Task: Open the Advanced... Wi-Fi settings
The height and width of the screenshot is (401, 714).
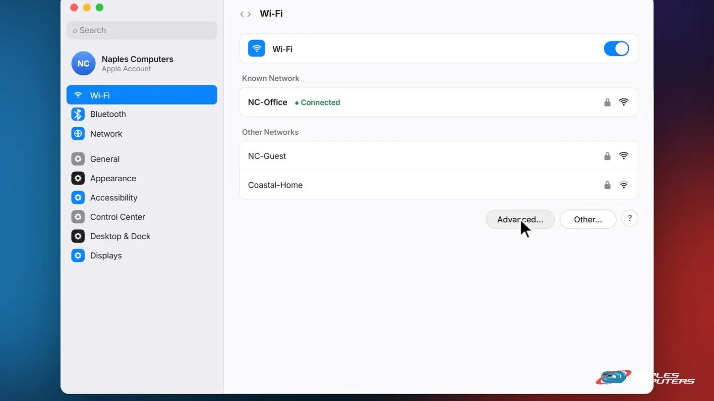Action: coord(520,219)
